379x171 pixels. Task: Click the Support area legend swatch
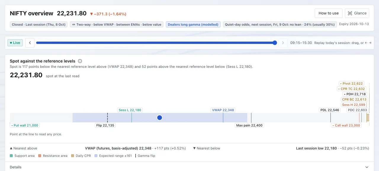coord(11,156)
